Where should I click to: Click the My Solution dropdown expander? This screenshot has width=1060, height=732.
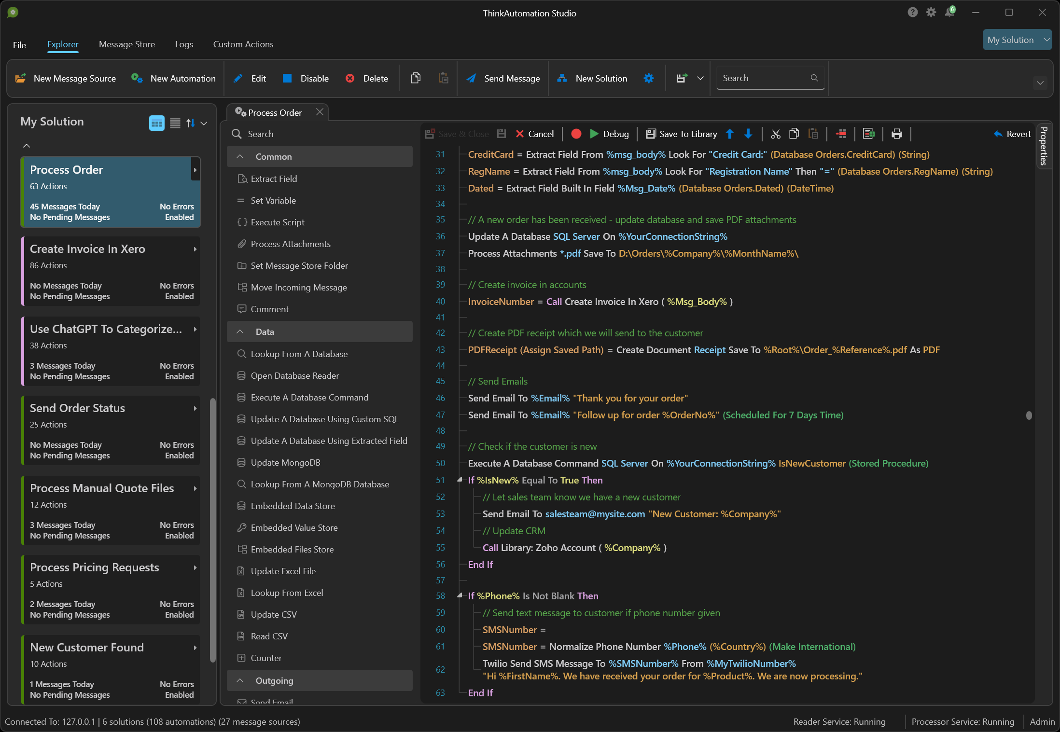1045,40
